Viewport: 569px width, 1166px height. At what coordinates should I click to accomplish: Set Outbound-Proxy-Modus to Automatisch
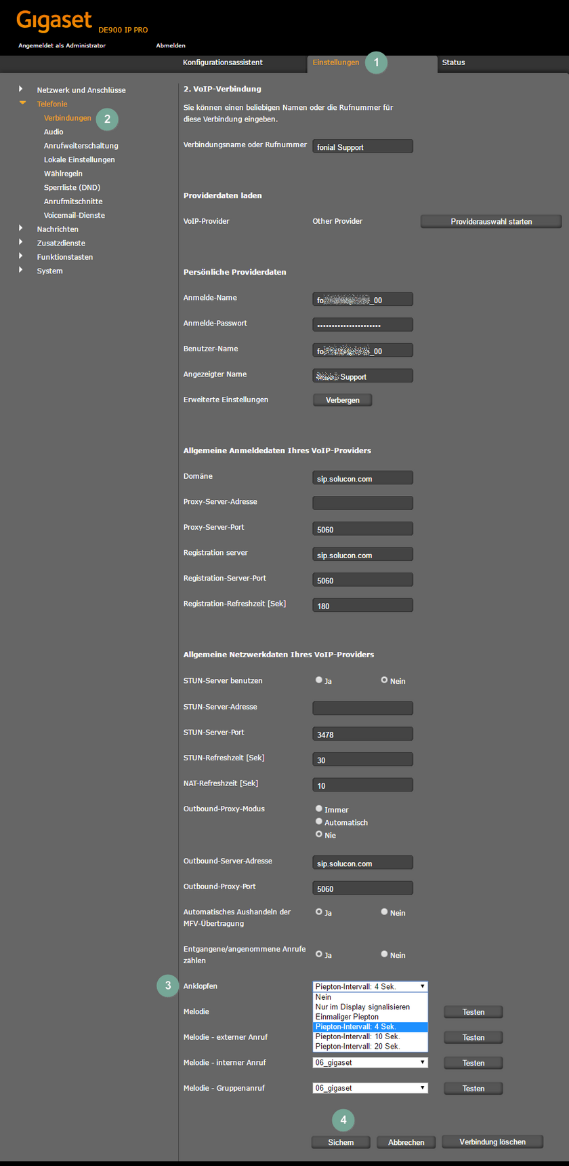(x=319, y=821)
